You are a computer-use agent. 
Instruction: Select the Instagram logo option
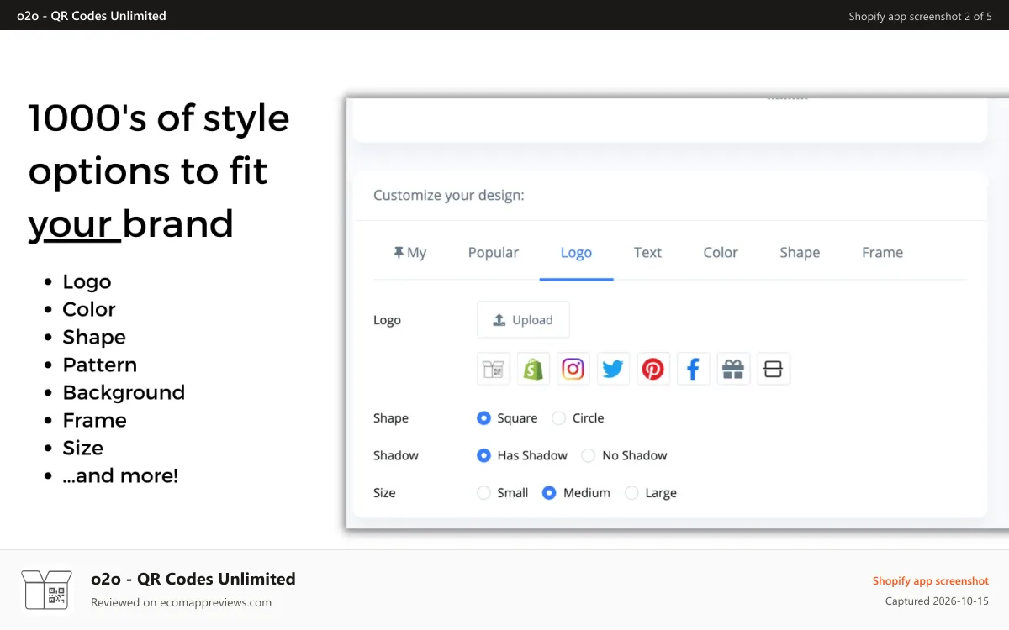coord(573,369)
